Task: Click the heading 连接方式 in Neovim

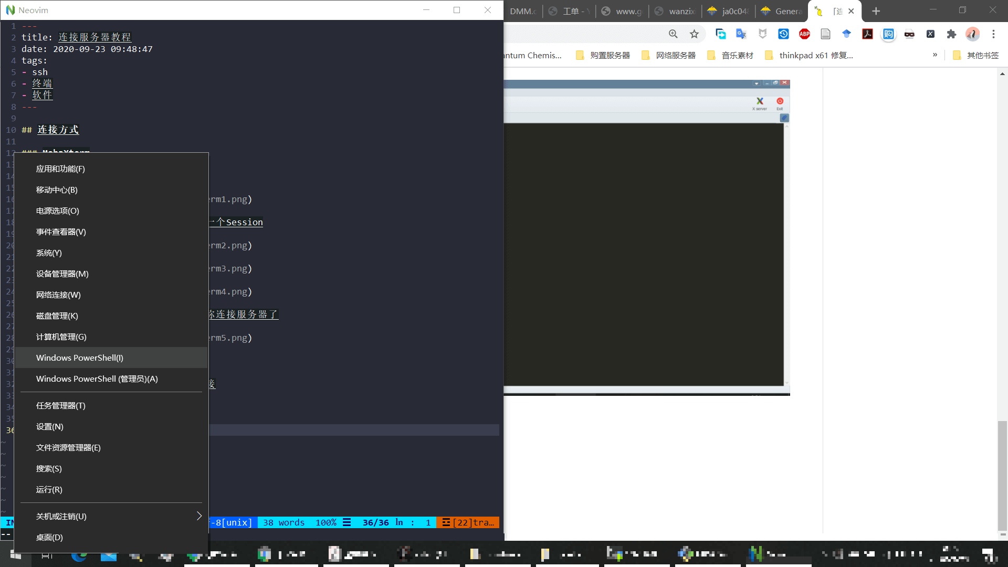Action: (58, 130)
